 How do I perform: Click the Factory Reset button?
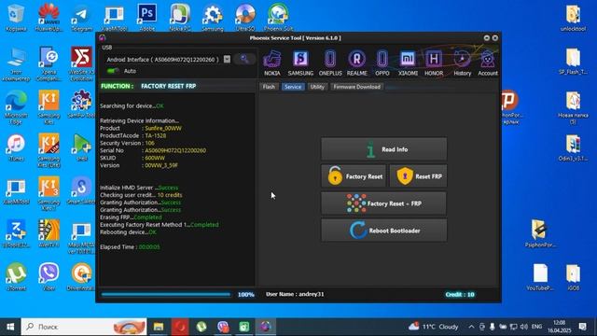354,176
